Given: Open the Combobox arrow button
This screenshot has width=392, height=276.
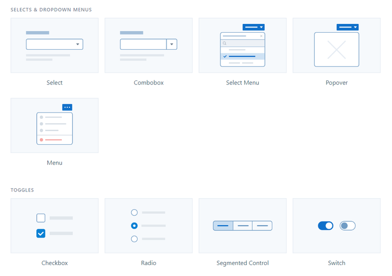Looking at the screenshot, I should pos(172,45).
